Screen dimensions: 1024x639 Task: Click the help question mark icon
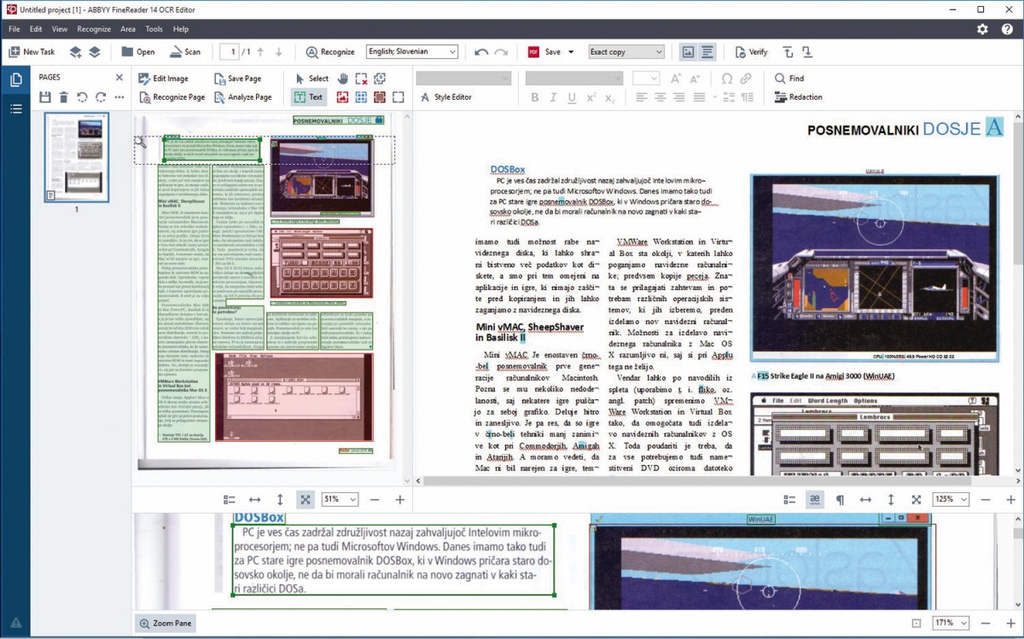pyautogui.click(x=1007, y=29)
